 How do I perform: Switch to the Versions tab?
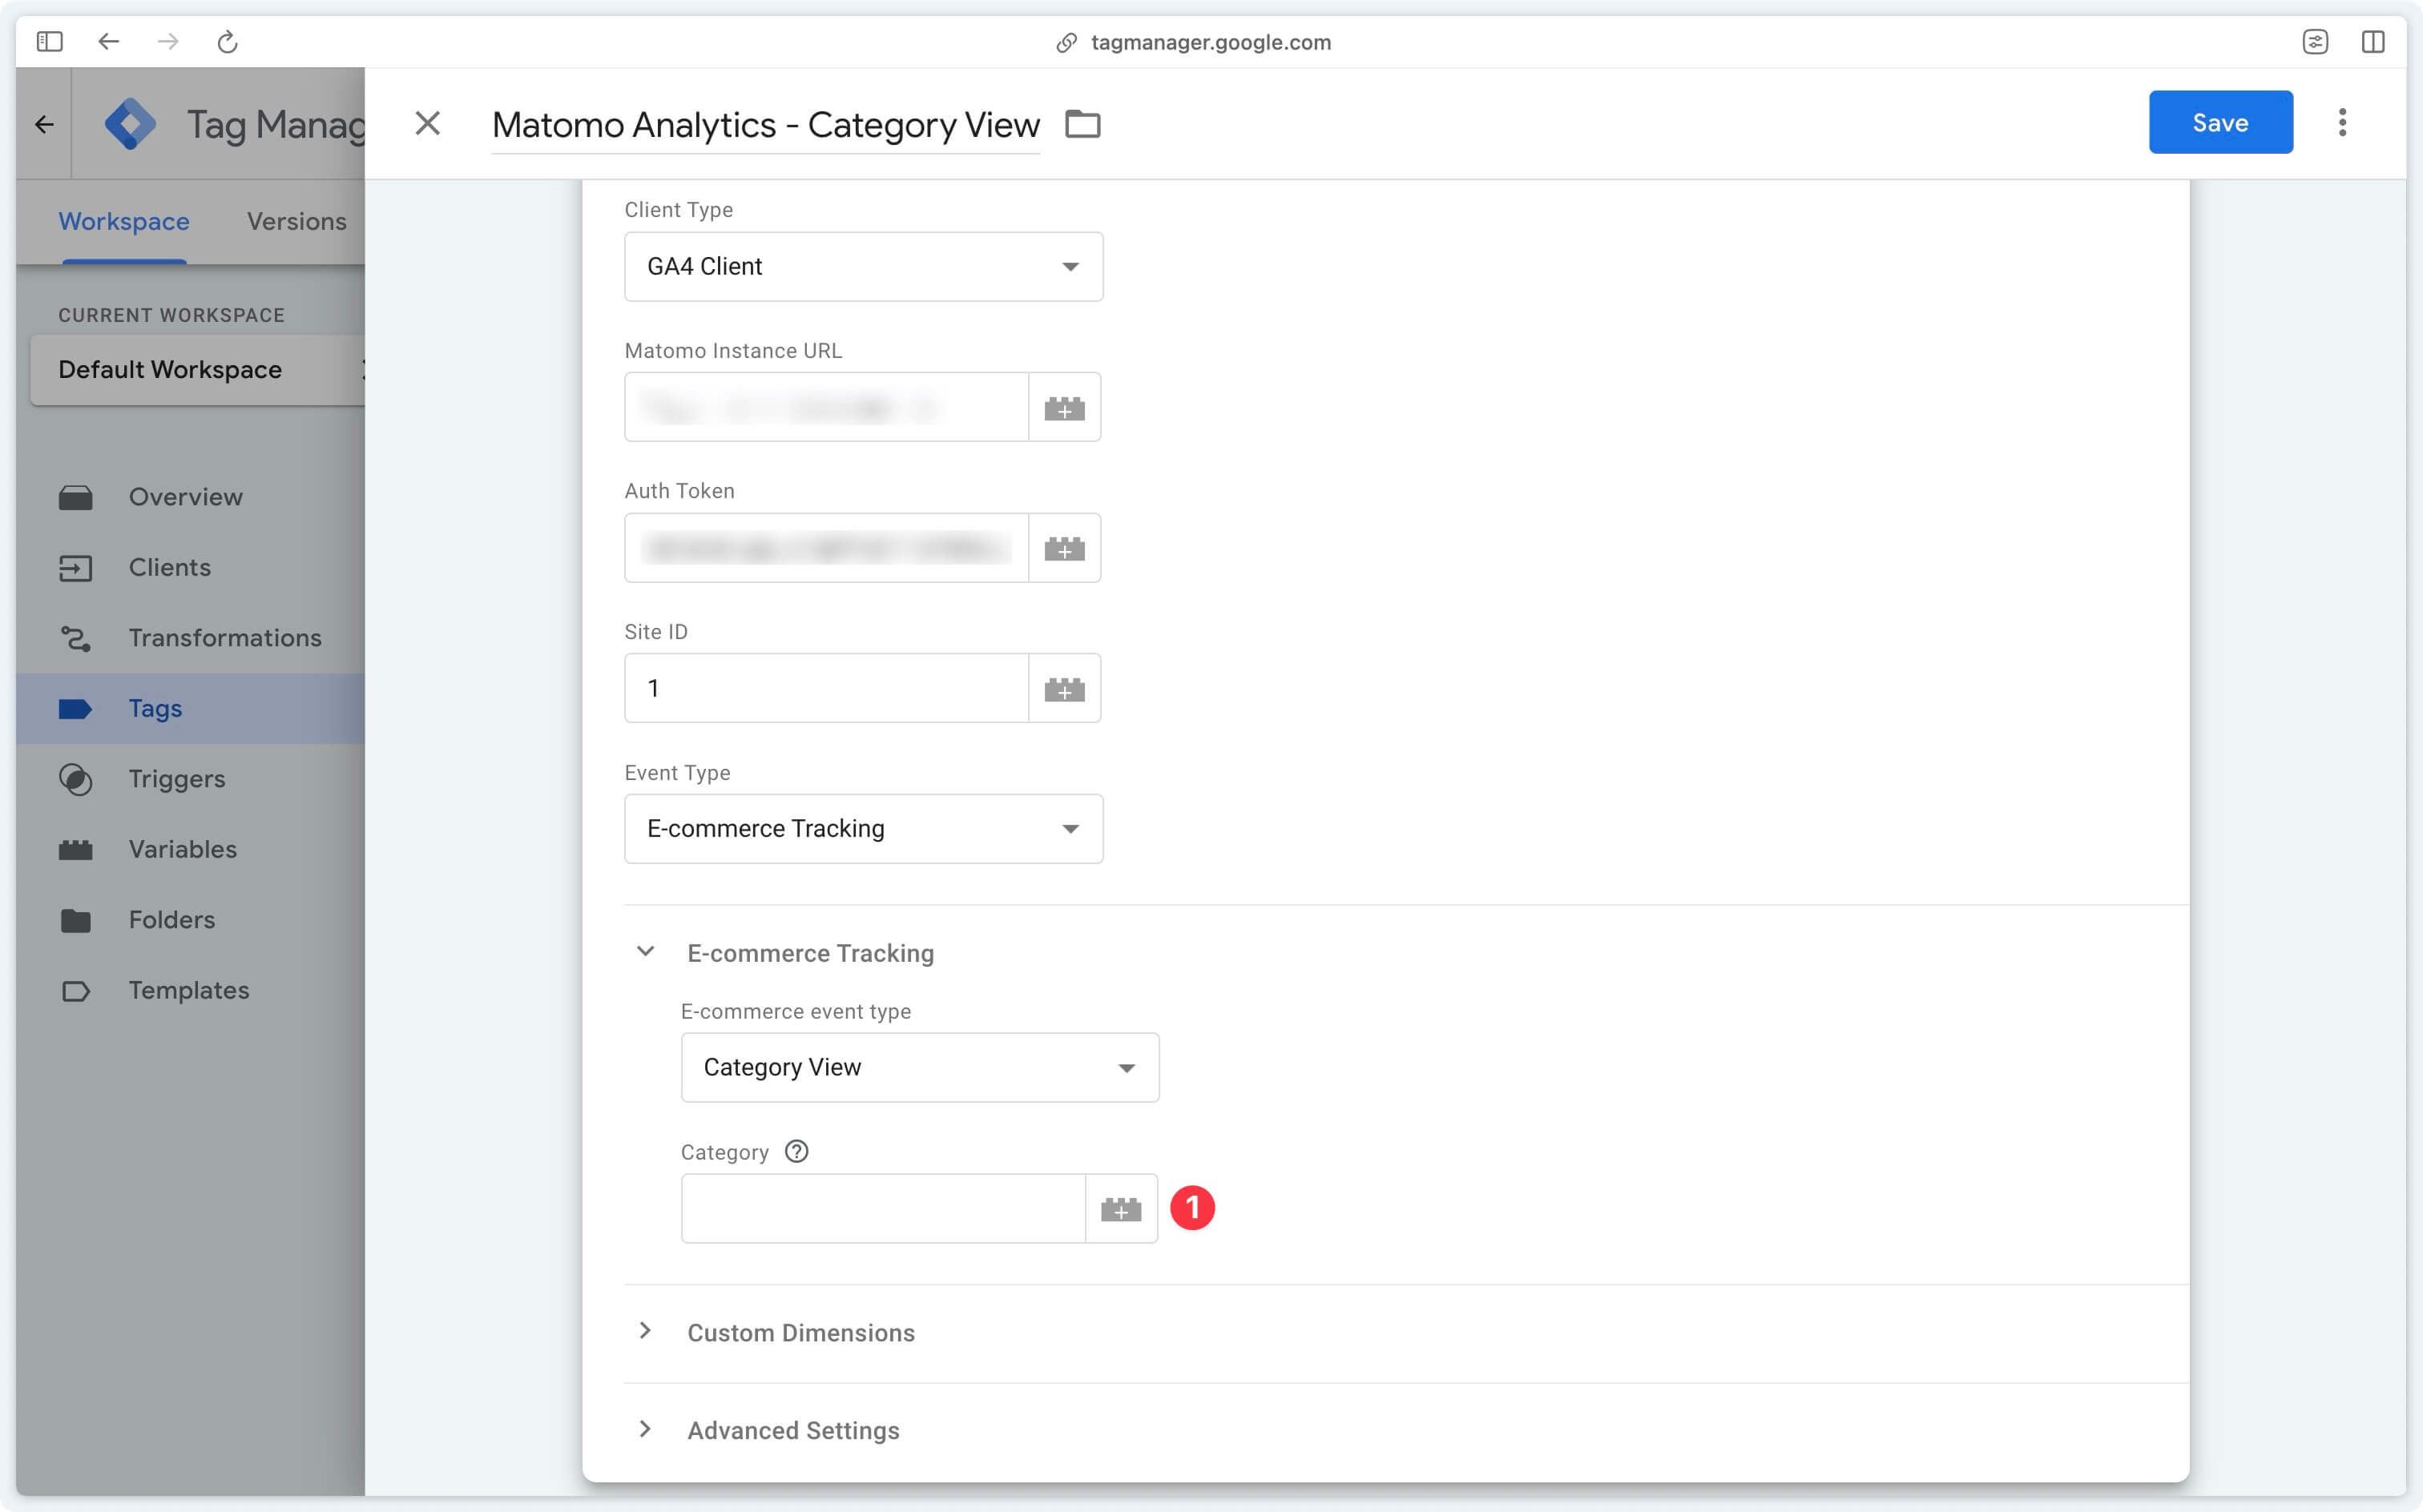pyautogui.click(x=296, y=221)
